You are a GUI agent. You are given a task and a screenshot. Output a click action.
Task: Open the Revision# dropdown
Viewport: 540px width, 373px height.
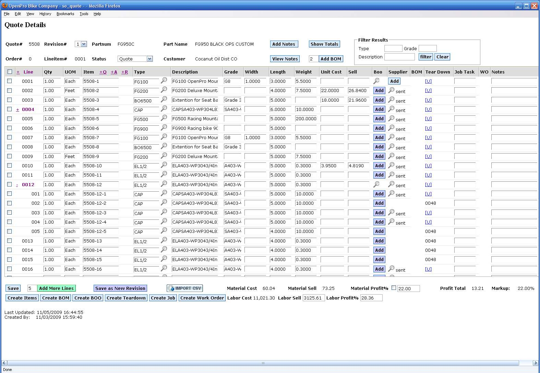[81, 44]
